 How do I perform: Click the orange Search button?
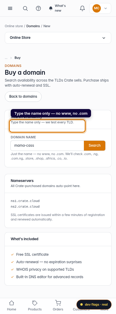95,145
